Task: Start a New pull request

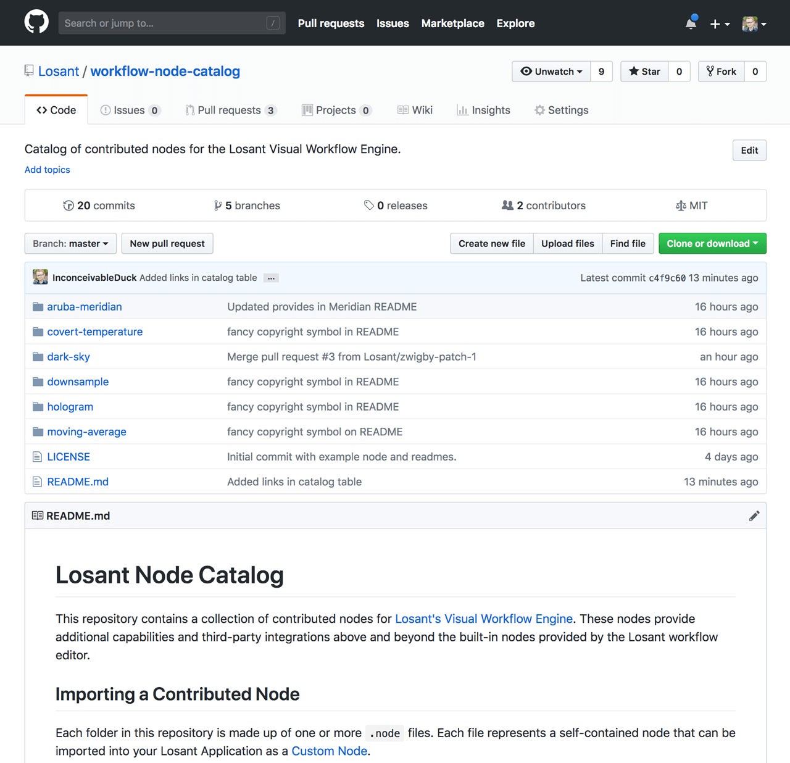Action: (x=167, y=243)
